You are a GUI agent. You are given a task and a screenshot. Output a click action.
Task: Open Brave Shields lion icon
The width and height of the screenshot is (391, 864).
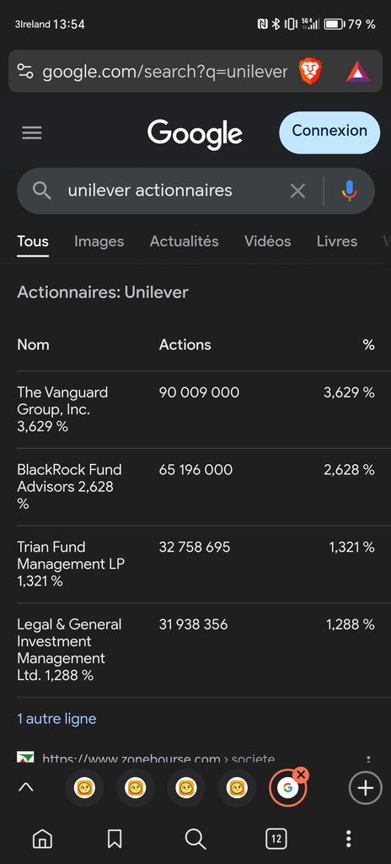[310, 72]
